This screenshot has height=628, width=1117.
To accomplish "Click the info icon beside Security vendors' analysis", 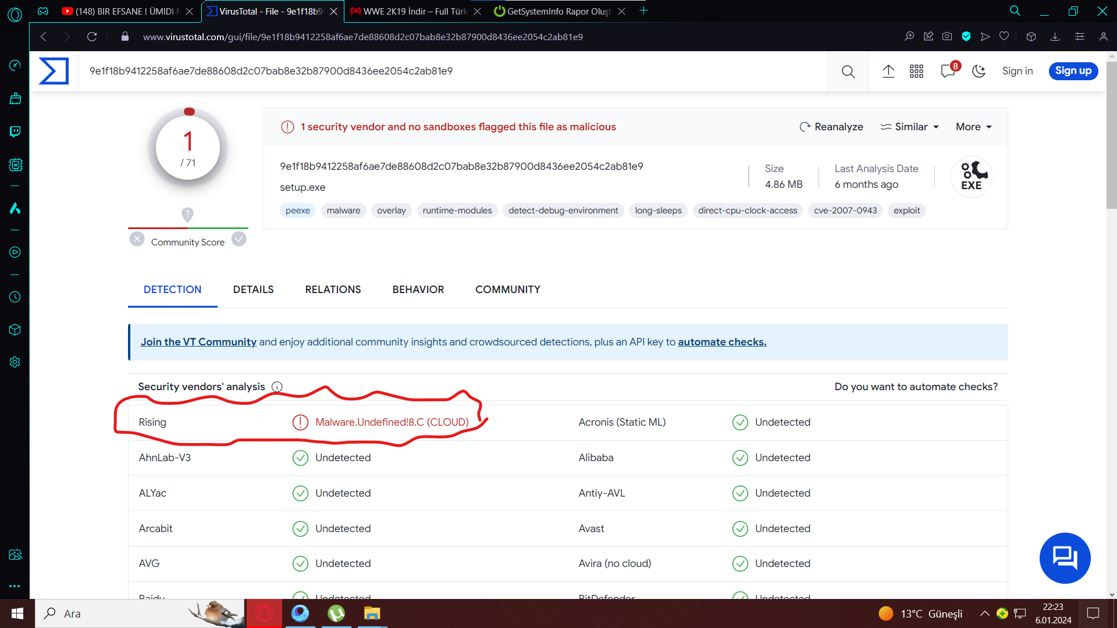I will [x=277, y=387].
